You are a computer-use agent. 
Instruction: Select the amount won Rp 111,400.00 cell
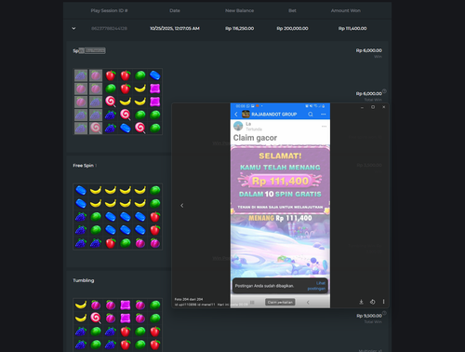(352, 28)
